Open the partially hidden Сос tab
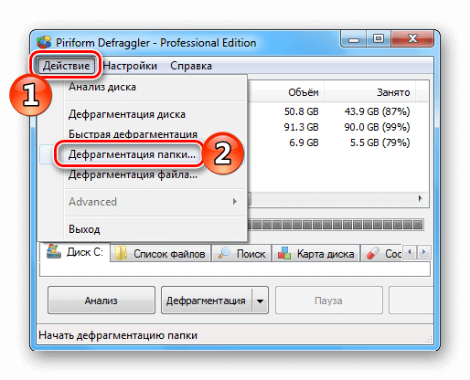Image resolution: width=470 pixels, height=380 pixels. pyautogui.click(x=382, y=254)
